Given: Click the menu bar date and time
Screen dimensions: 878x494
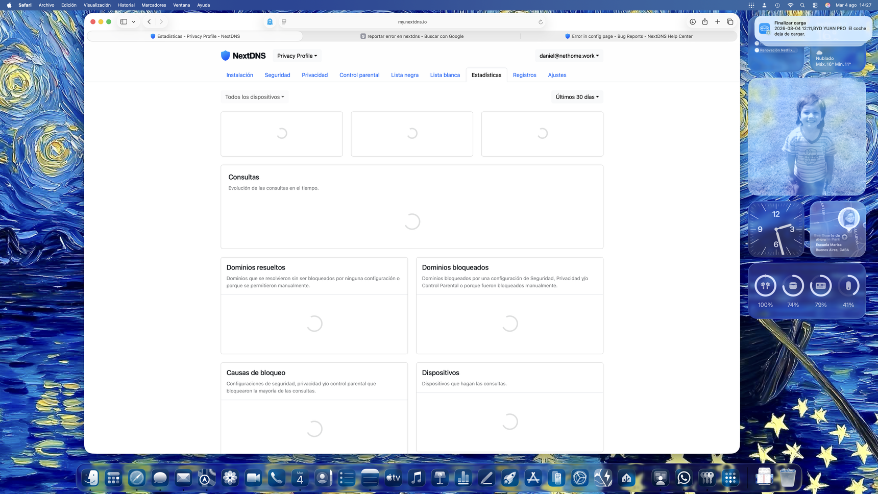Looking at the screenshot, I should (853, 5).
